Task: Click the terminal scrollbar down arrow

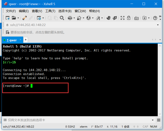Action: [x=160, y=114]
